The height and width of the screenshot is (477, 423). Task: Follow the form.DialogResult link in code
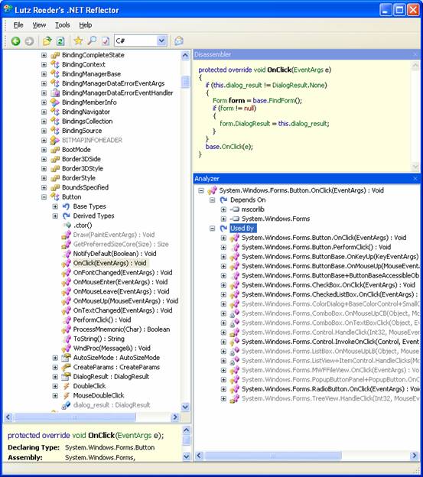(245, 124)
